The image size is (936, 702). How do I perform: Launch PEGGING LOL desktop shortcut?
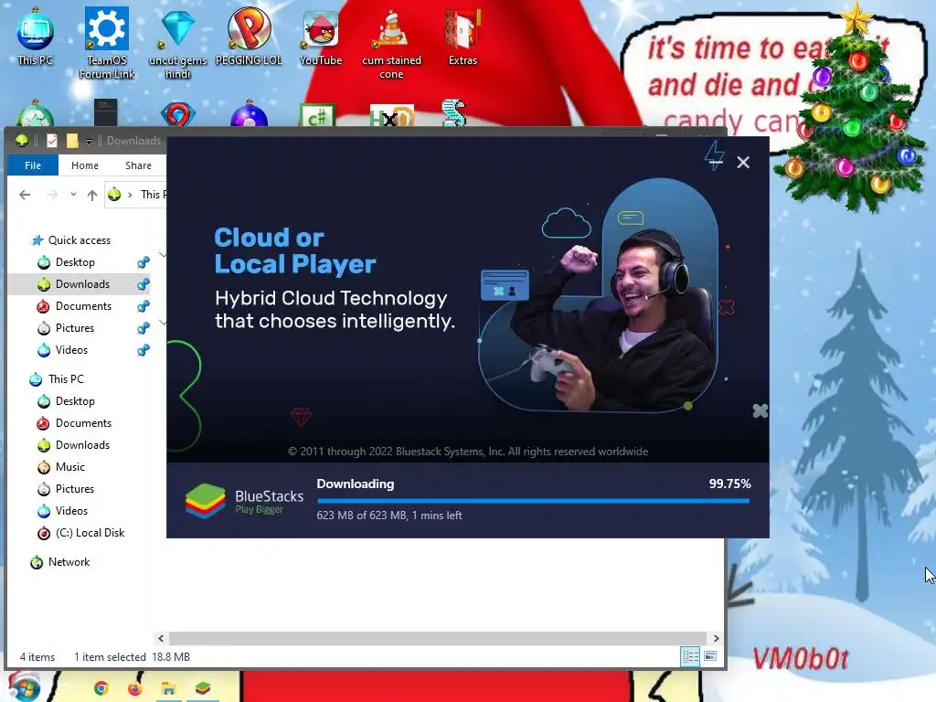pos(249,37)
